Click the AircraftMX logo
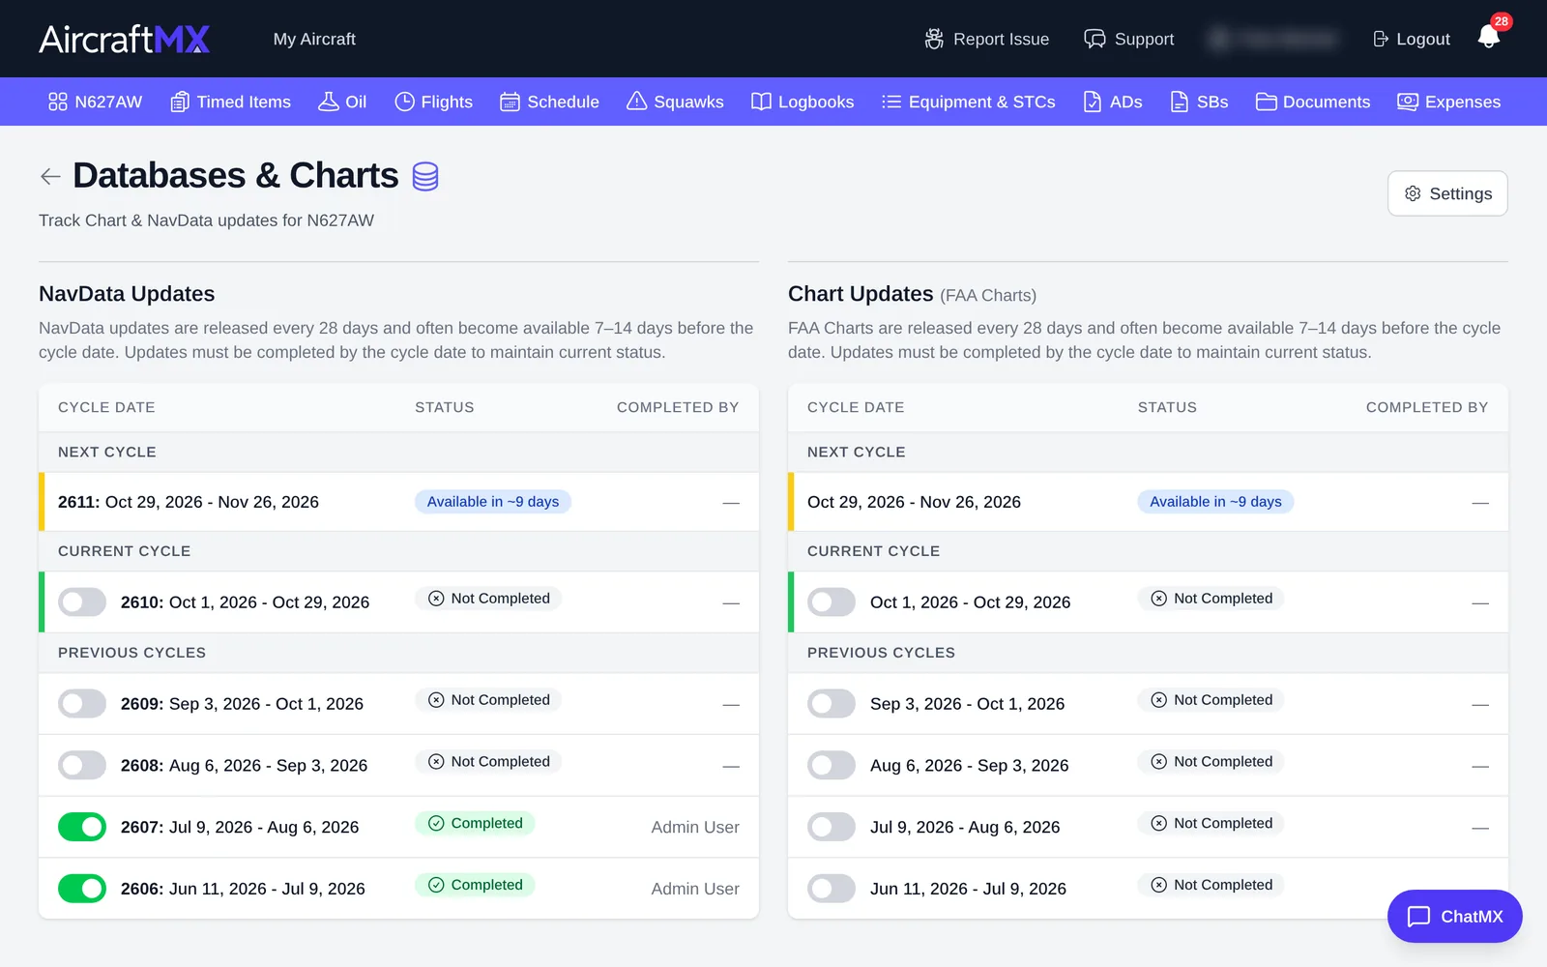 124,39
